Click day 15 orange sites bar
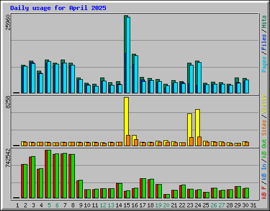This screenshot has width=270, height=211. pos(128,140)
